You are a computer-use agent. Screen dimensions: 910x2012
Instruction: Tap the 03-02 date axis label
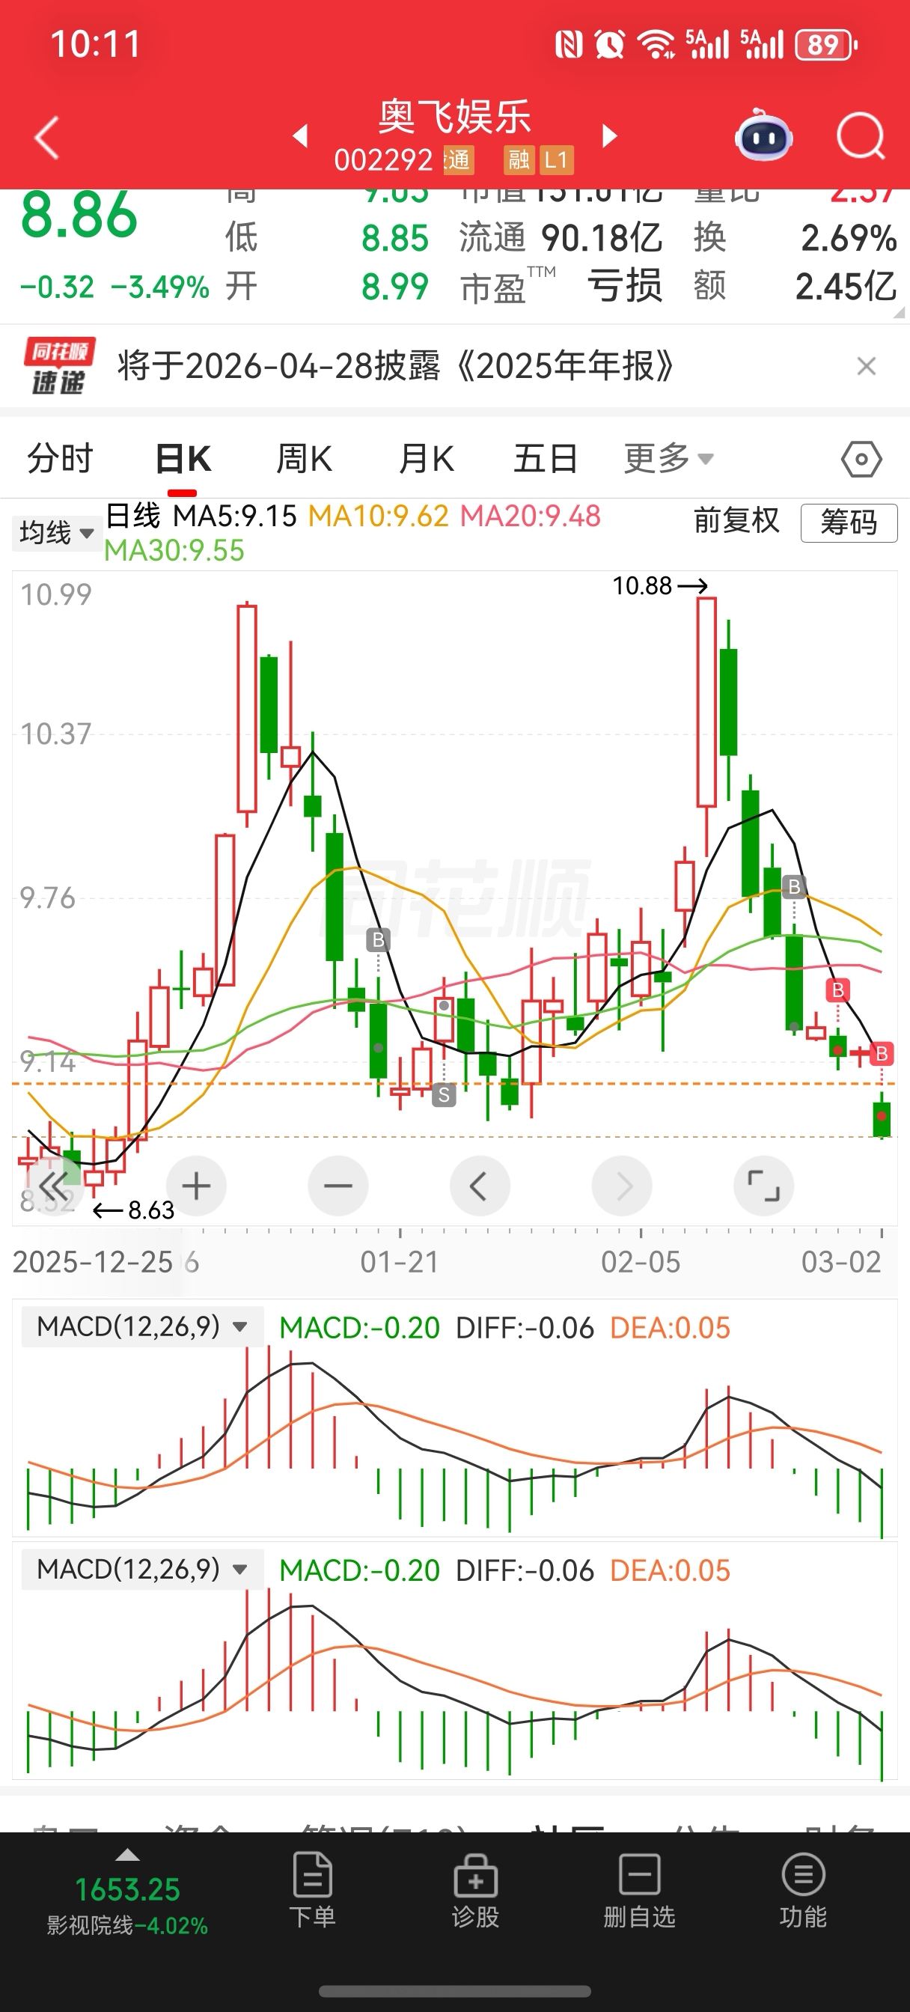(840, 1261)
